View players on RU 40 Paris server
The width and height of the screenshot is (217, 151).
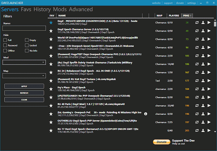pyautogui.click(x=203, y=106)
